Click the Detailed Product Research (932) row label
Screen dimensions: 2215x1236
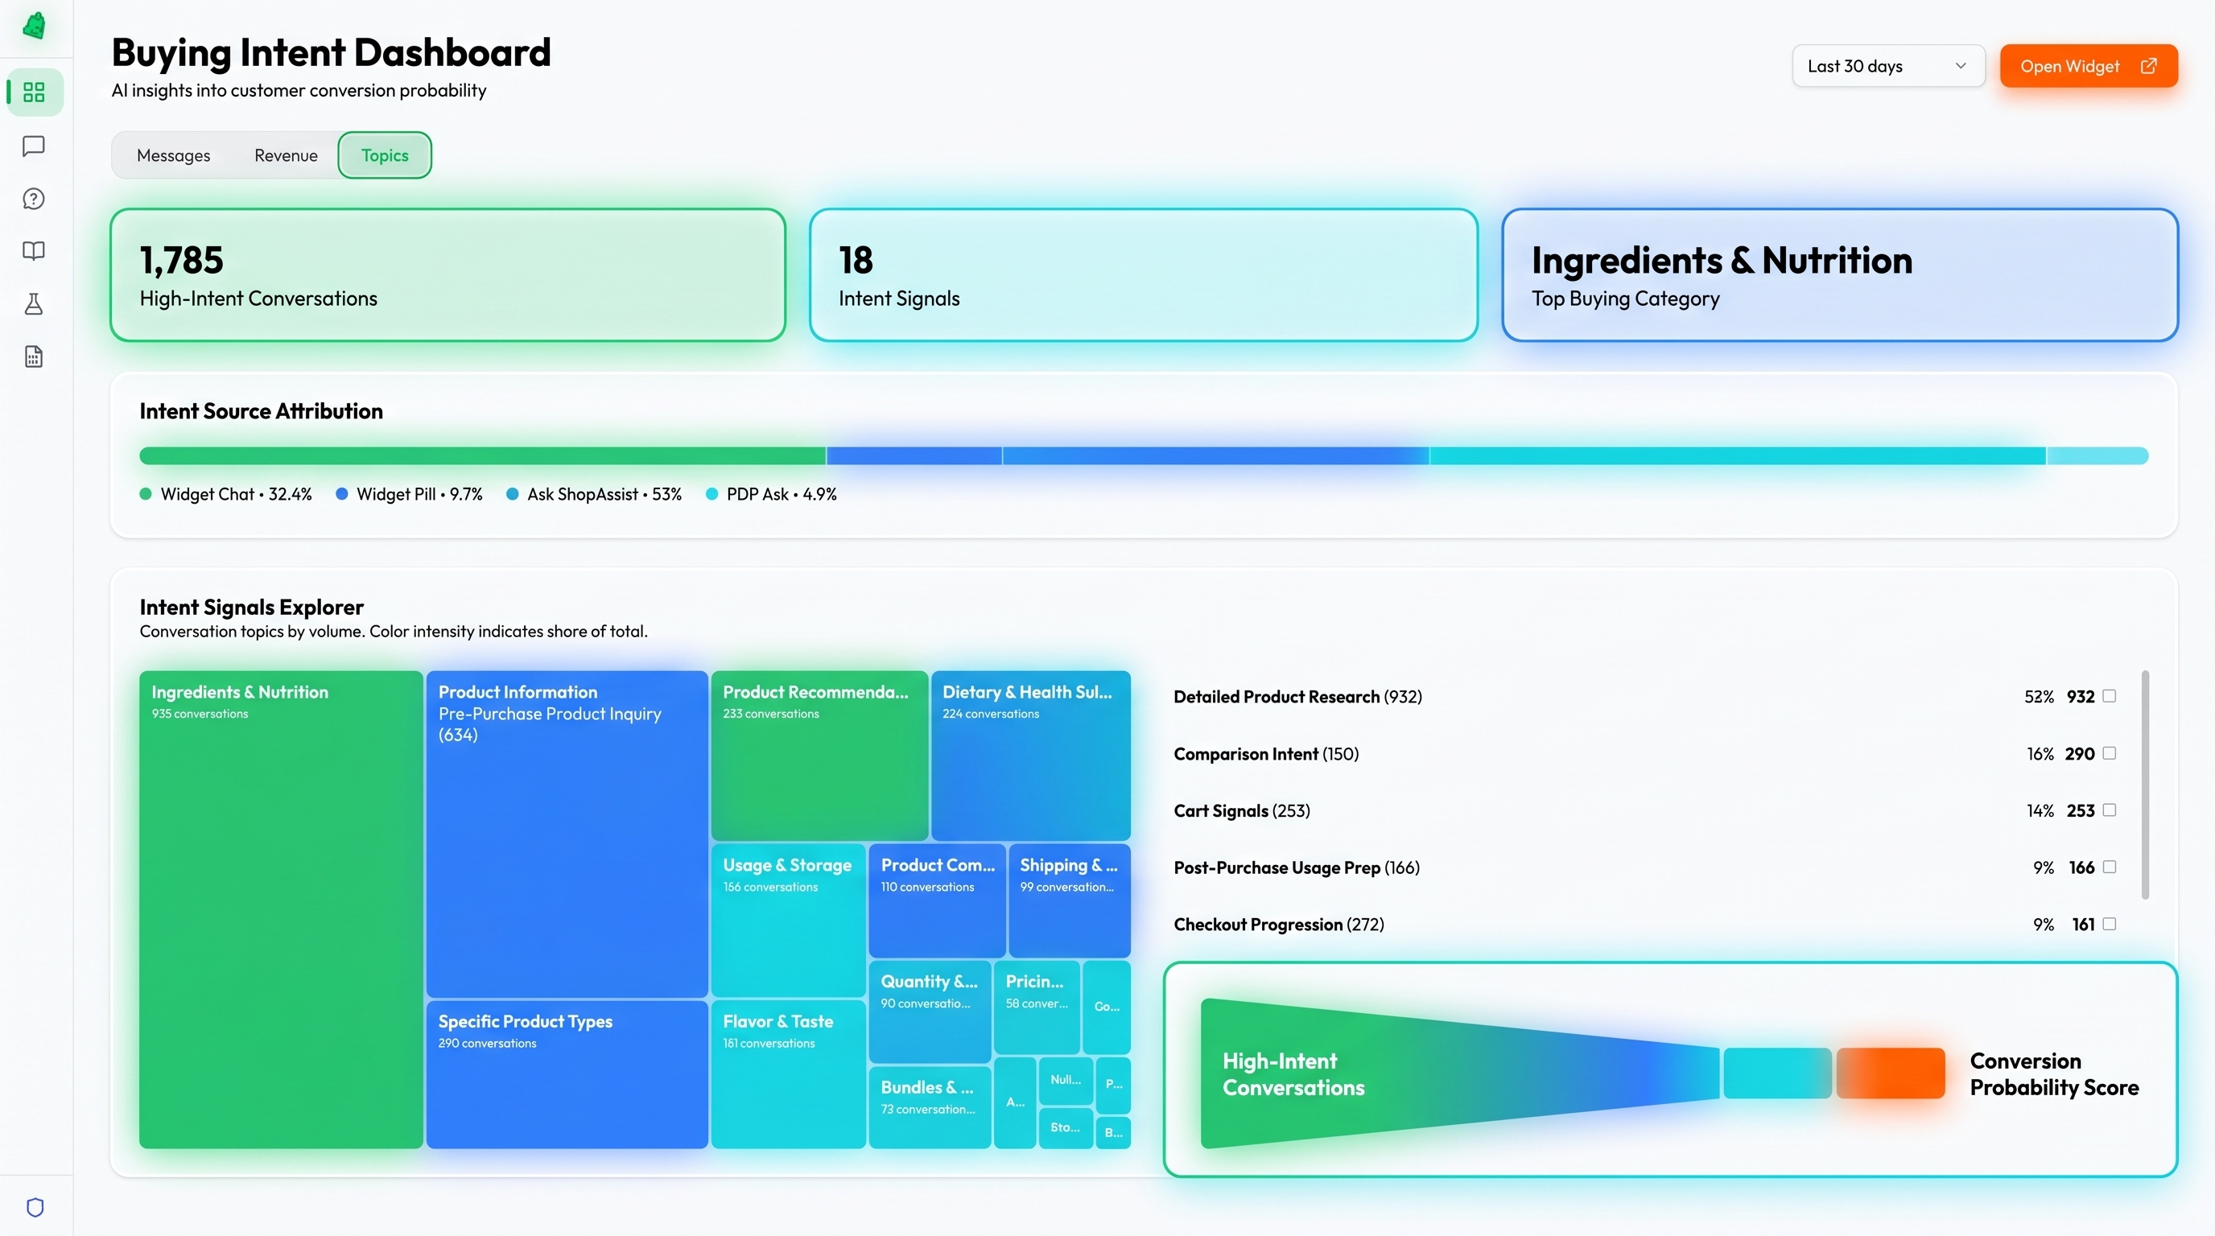[x=1297, y=697]
